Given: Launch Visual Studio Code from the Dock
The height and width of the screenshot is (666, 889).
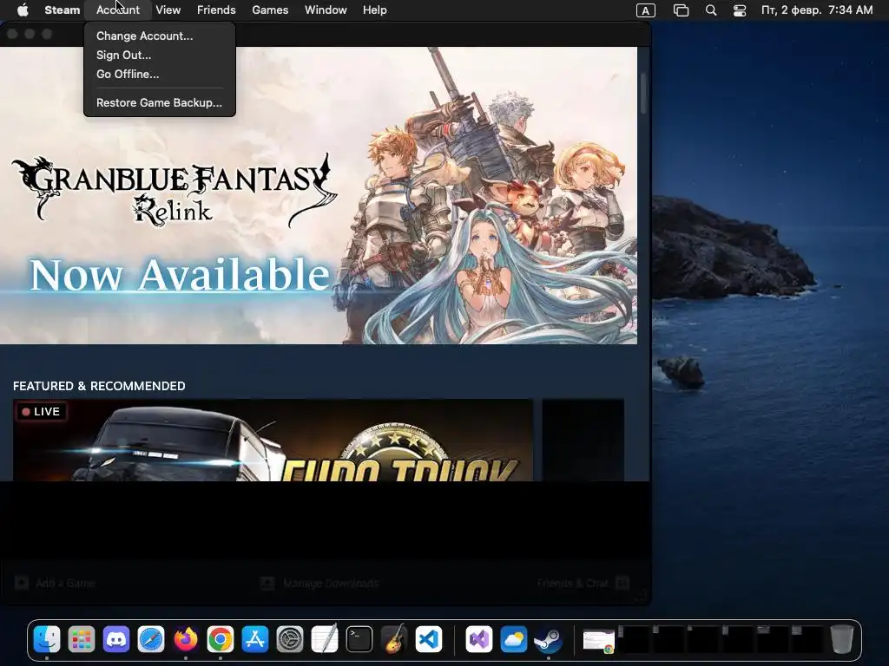Looking at the screenshot, I should pyautogui.click(x=429, y=639).
